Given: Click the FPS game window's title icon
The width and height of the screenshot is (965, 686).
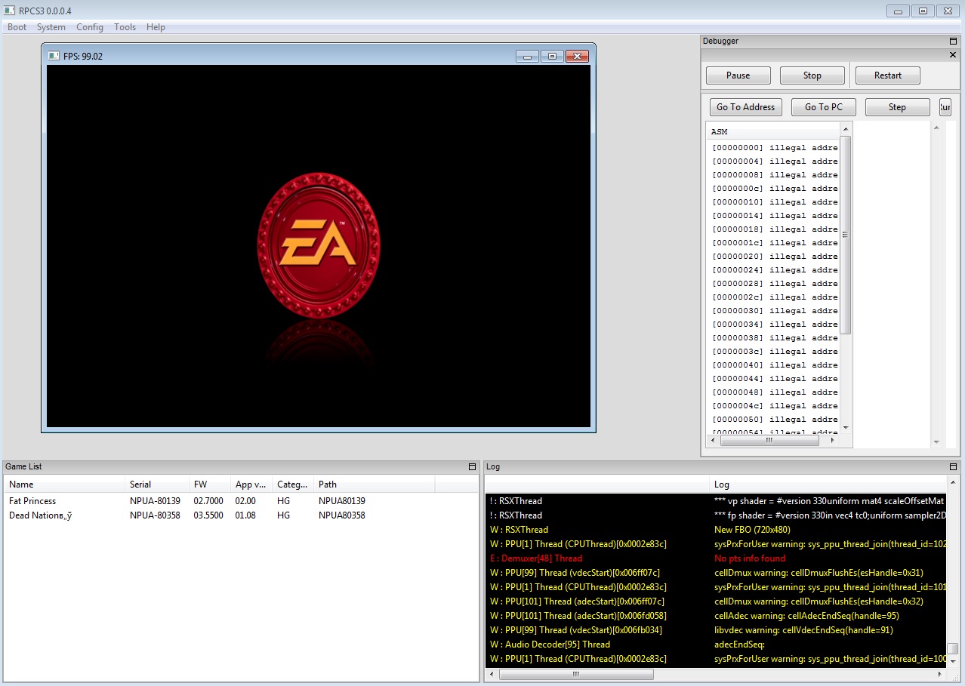Looking at the screenshot, I should click(x=54, y=56).
